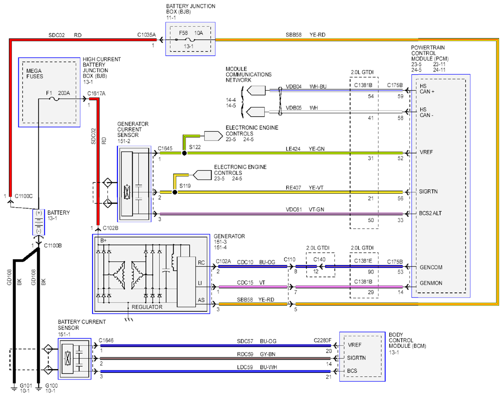Select the S122 splice dot
This screenshot has width=503, height=397.
[x=184, y=153]
